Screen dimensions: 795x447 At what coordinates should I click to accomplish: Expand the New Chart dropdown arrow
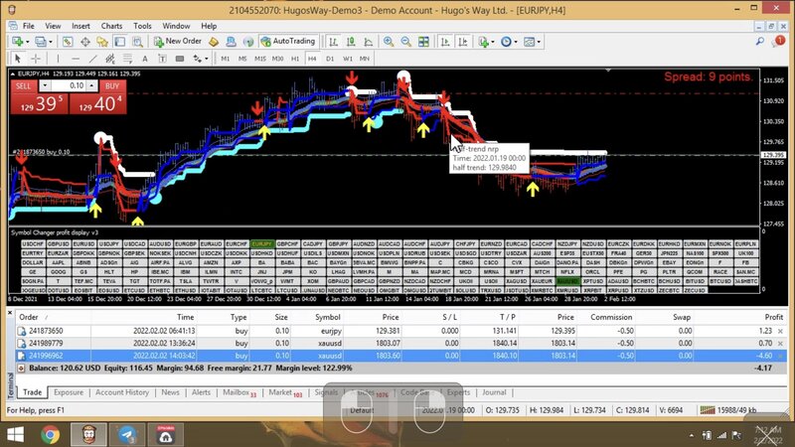27,42
